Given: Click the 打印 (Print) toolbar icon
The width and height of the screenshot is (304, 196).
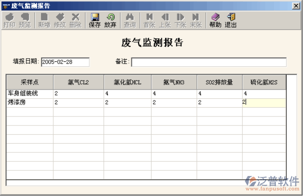Looking at the screenshot, I should (x=9, y=20).
